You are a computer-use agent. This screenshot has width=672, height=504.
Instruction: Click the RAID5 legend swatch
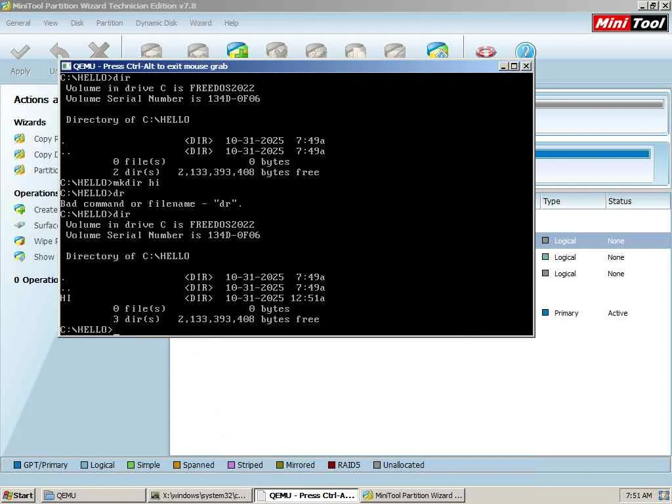click(331, 465)
